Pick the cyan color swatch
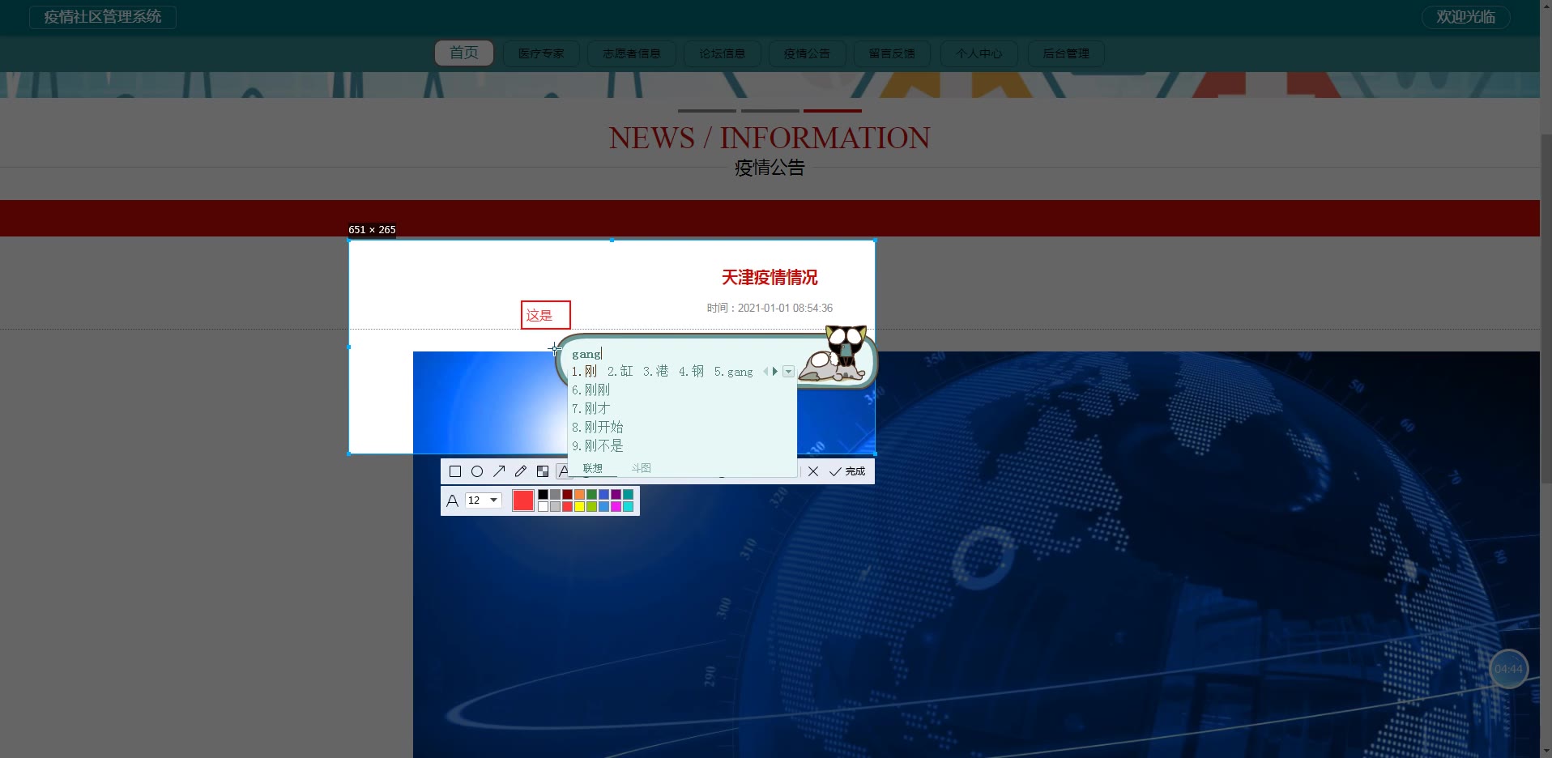Image resolution: width=1552 pixels, height=758 pixels. (x=629, y=506)
